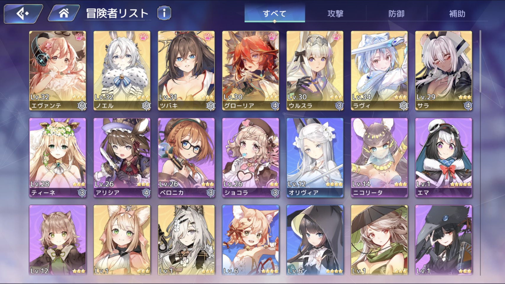Click the back arrow icon

tap(23, 13)
